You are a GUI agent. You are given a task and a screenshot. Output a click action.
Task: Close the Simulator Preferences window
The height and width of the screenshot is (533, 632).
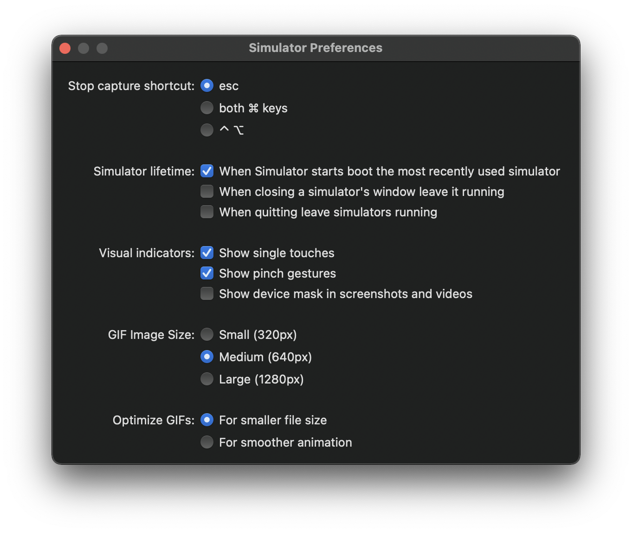pos(65,48)
